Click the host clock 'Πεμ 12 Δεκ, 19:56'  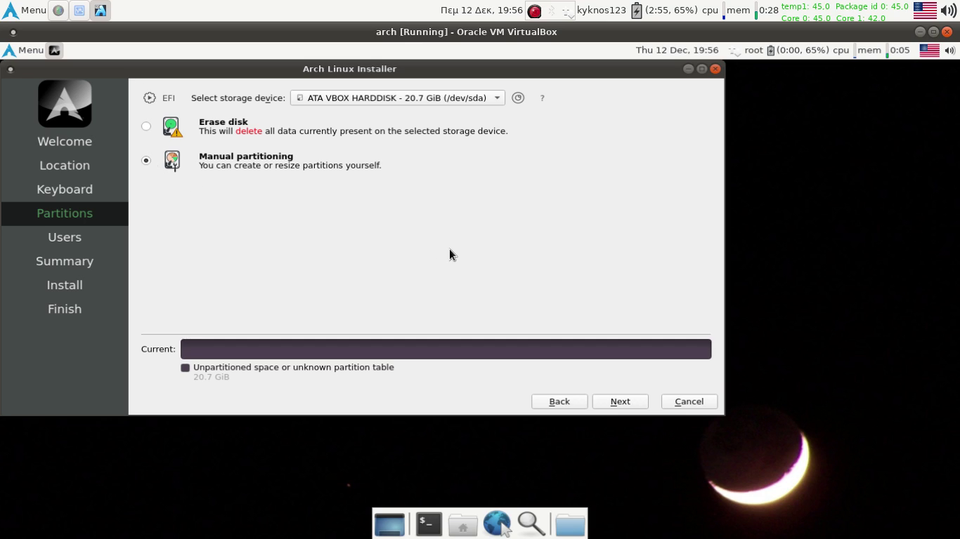pos(481,11)
